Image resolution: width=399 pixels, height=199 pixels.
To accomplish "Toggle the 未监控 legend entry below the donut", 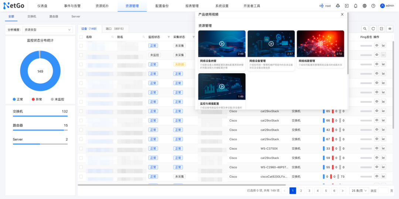I will tap(57, 99).
